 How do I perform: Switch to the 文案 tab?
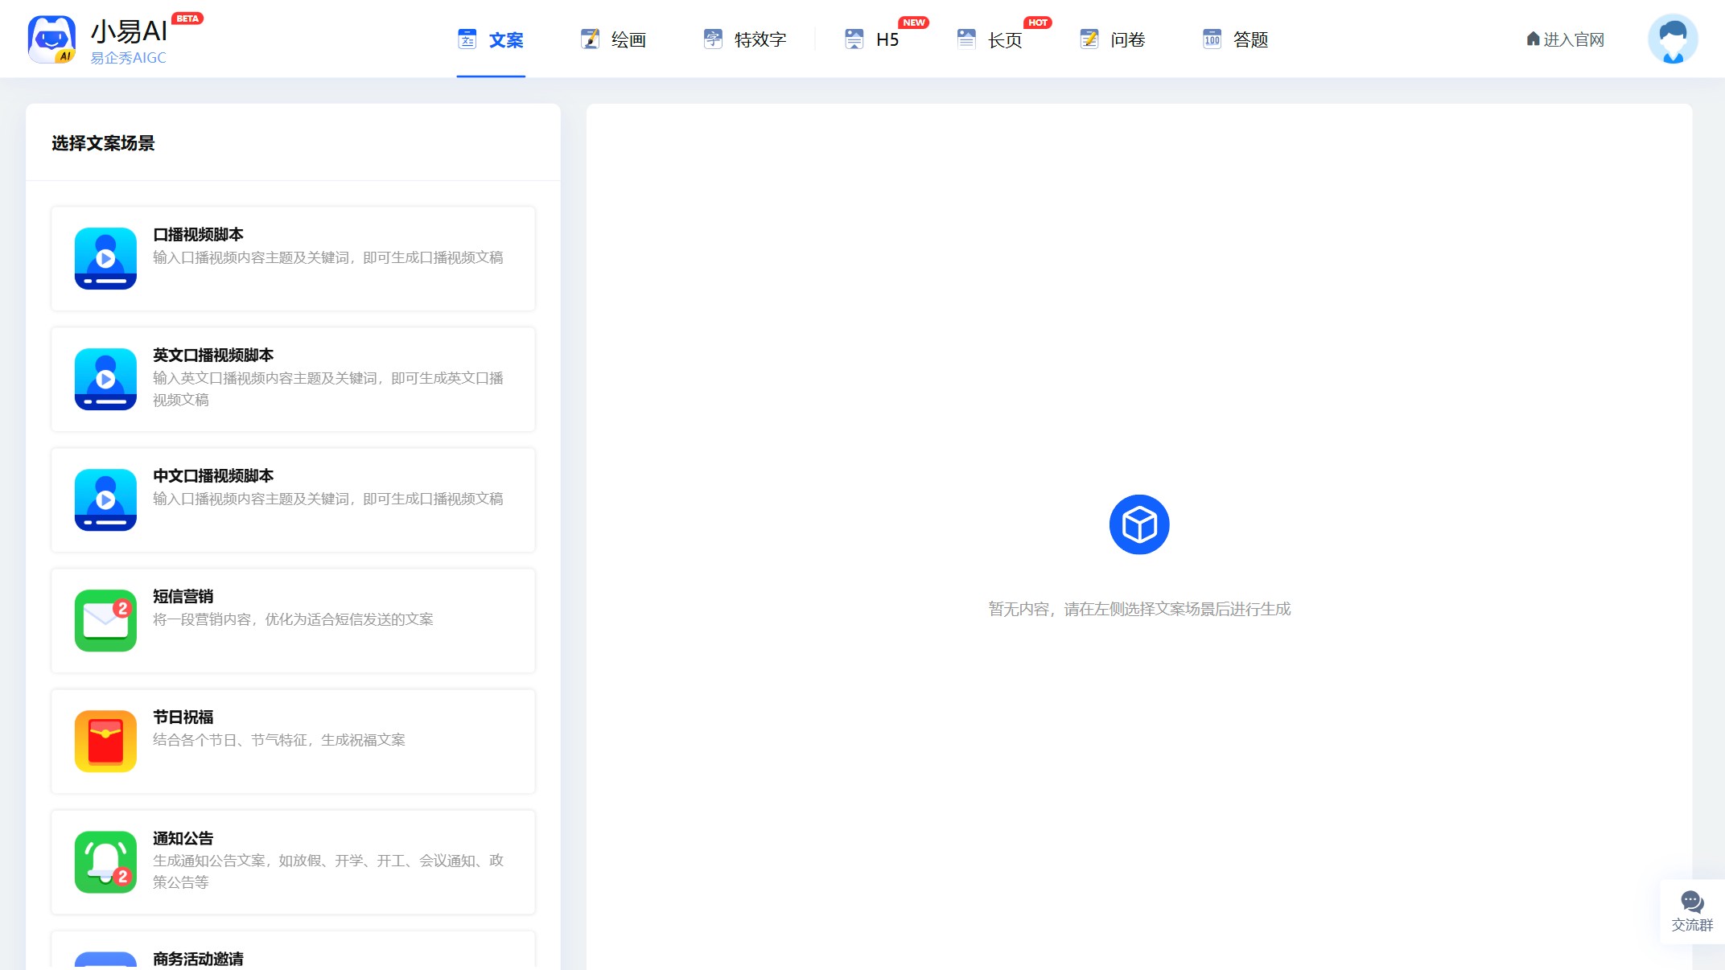(x=490, y=40)
